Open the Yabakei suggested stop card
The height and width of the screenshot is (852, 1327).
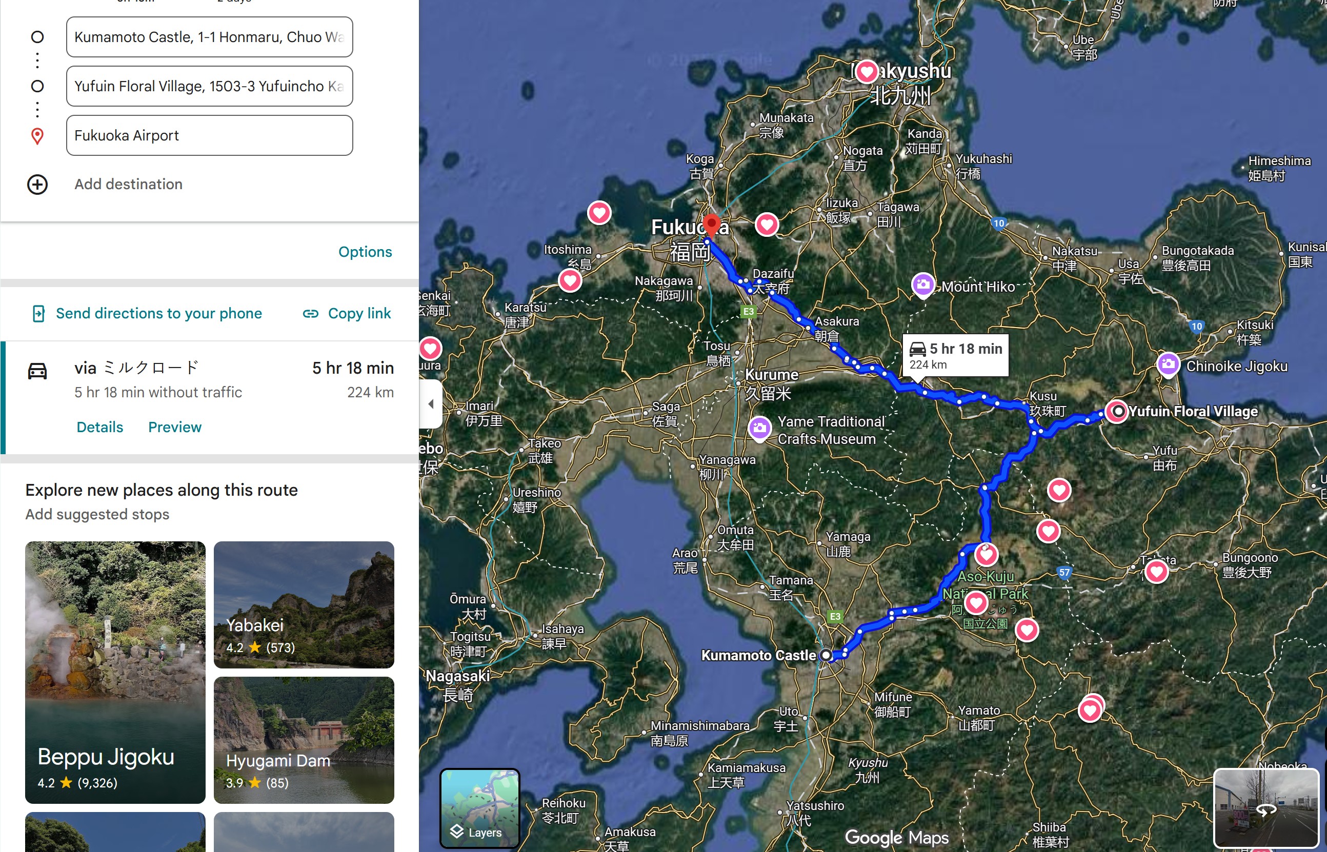pos(304,604)
